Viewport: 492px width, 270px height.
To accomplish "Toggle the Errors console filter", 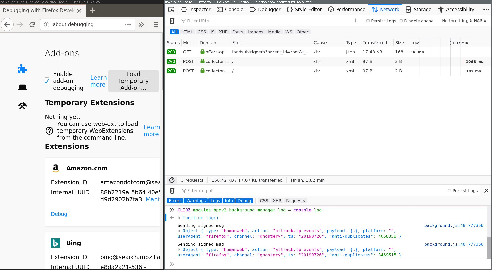I will (x=175, y=201).
